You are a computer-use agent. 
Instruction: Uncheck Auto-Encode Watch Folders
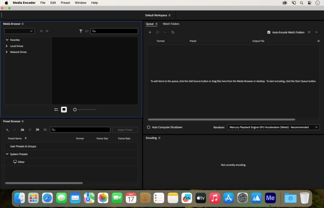[x=269, y=32]
